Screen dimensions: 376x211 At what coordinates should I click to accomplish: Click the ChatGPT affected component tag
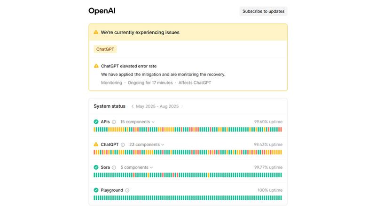(x=105, y=49)
